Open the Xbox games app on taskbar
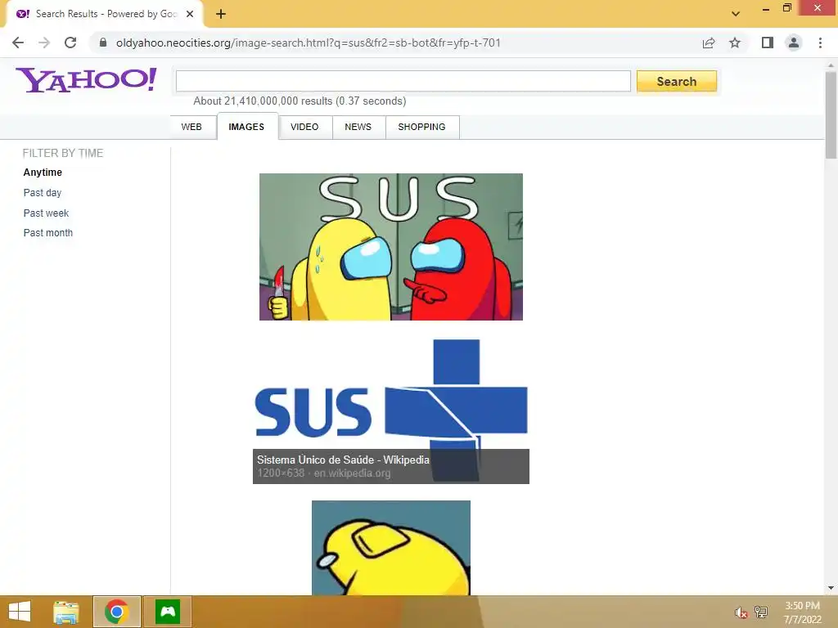The height and width of the screenshot is (628, 838). point(168,612)
